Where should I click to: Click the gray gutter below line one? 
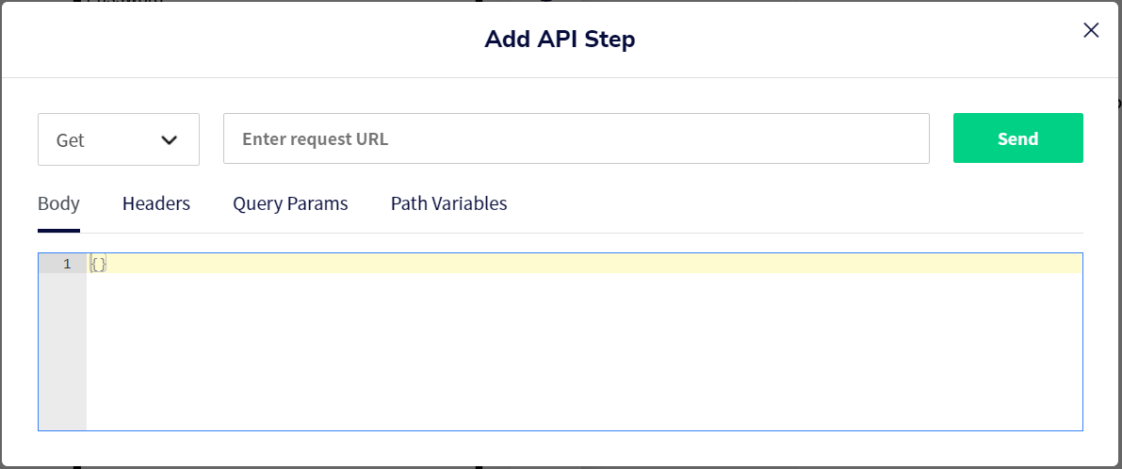point(62,350)
